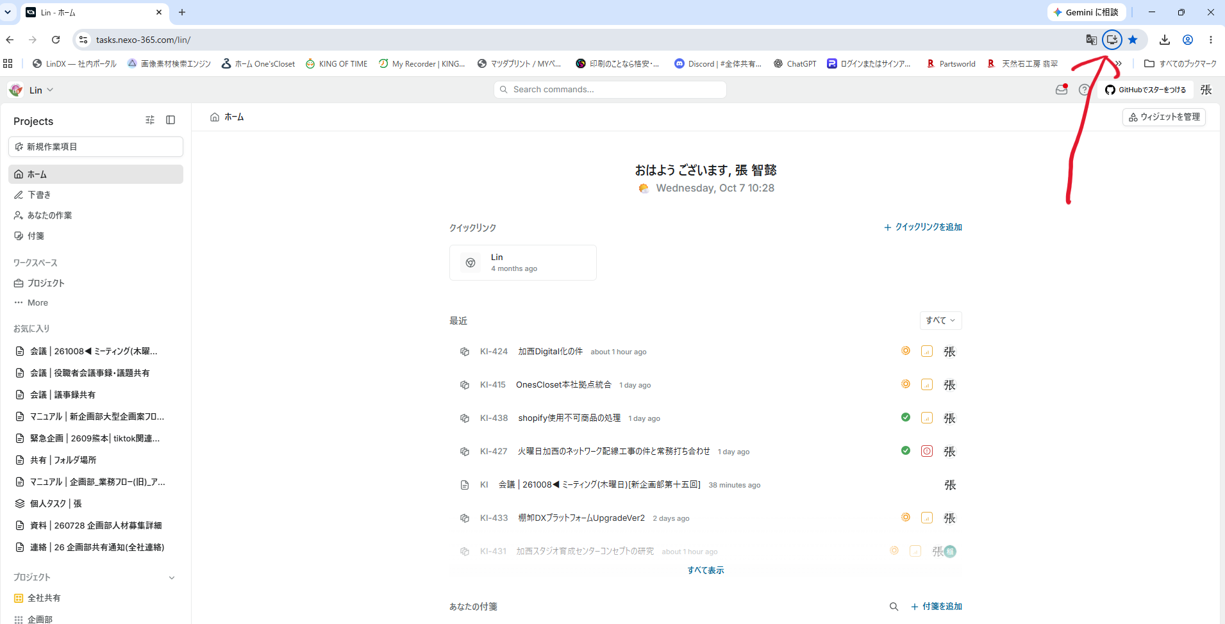Open the Lin workspace dropdown
The image size is (1225, 624).
[x=32, y=90]
